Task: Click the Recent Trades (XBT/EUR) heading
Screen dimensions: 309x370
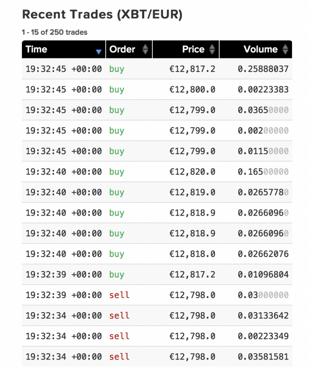Action: [102, 14]
